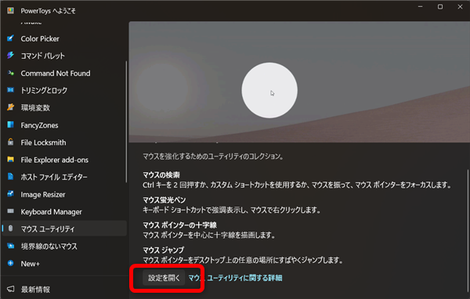The width and height of the screenshot is (470, 299).
Task: Click the PowerToys へようこそ window title
Action: [x=49, y=11]
